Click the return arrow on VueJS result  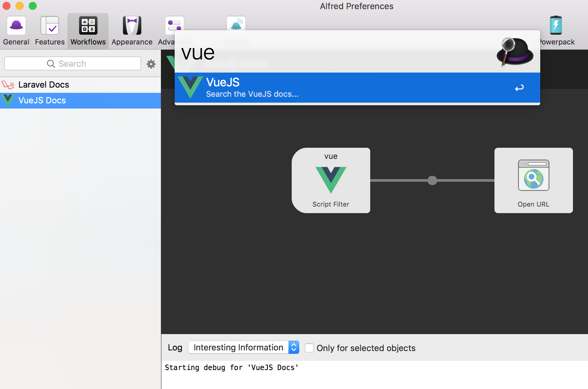click(519, 88)
